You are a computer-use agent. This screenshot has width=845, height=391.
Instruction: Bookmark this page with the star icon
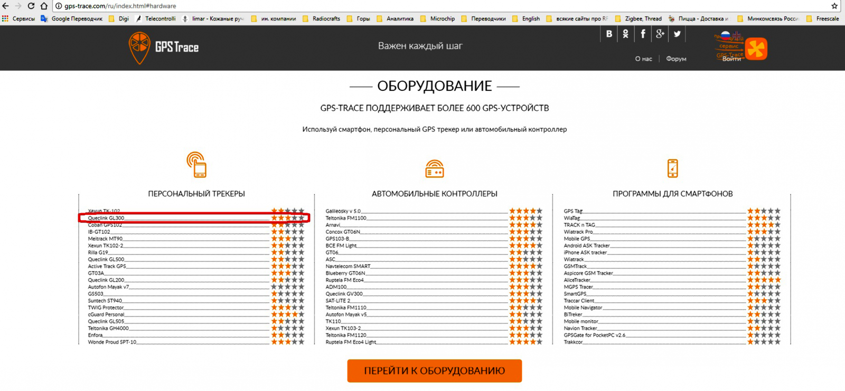[x=834, y=6]
